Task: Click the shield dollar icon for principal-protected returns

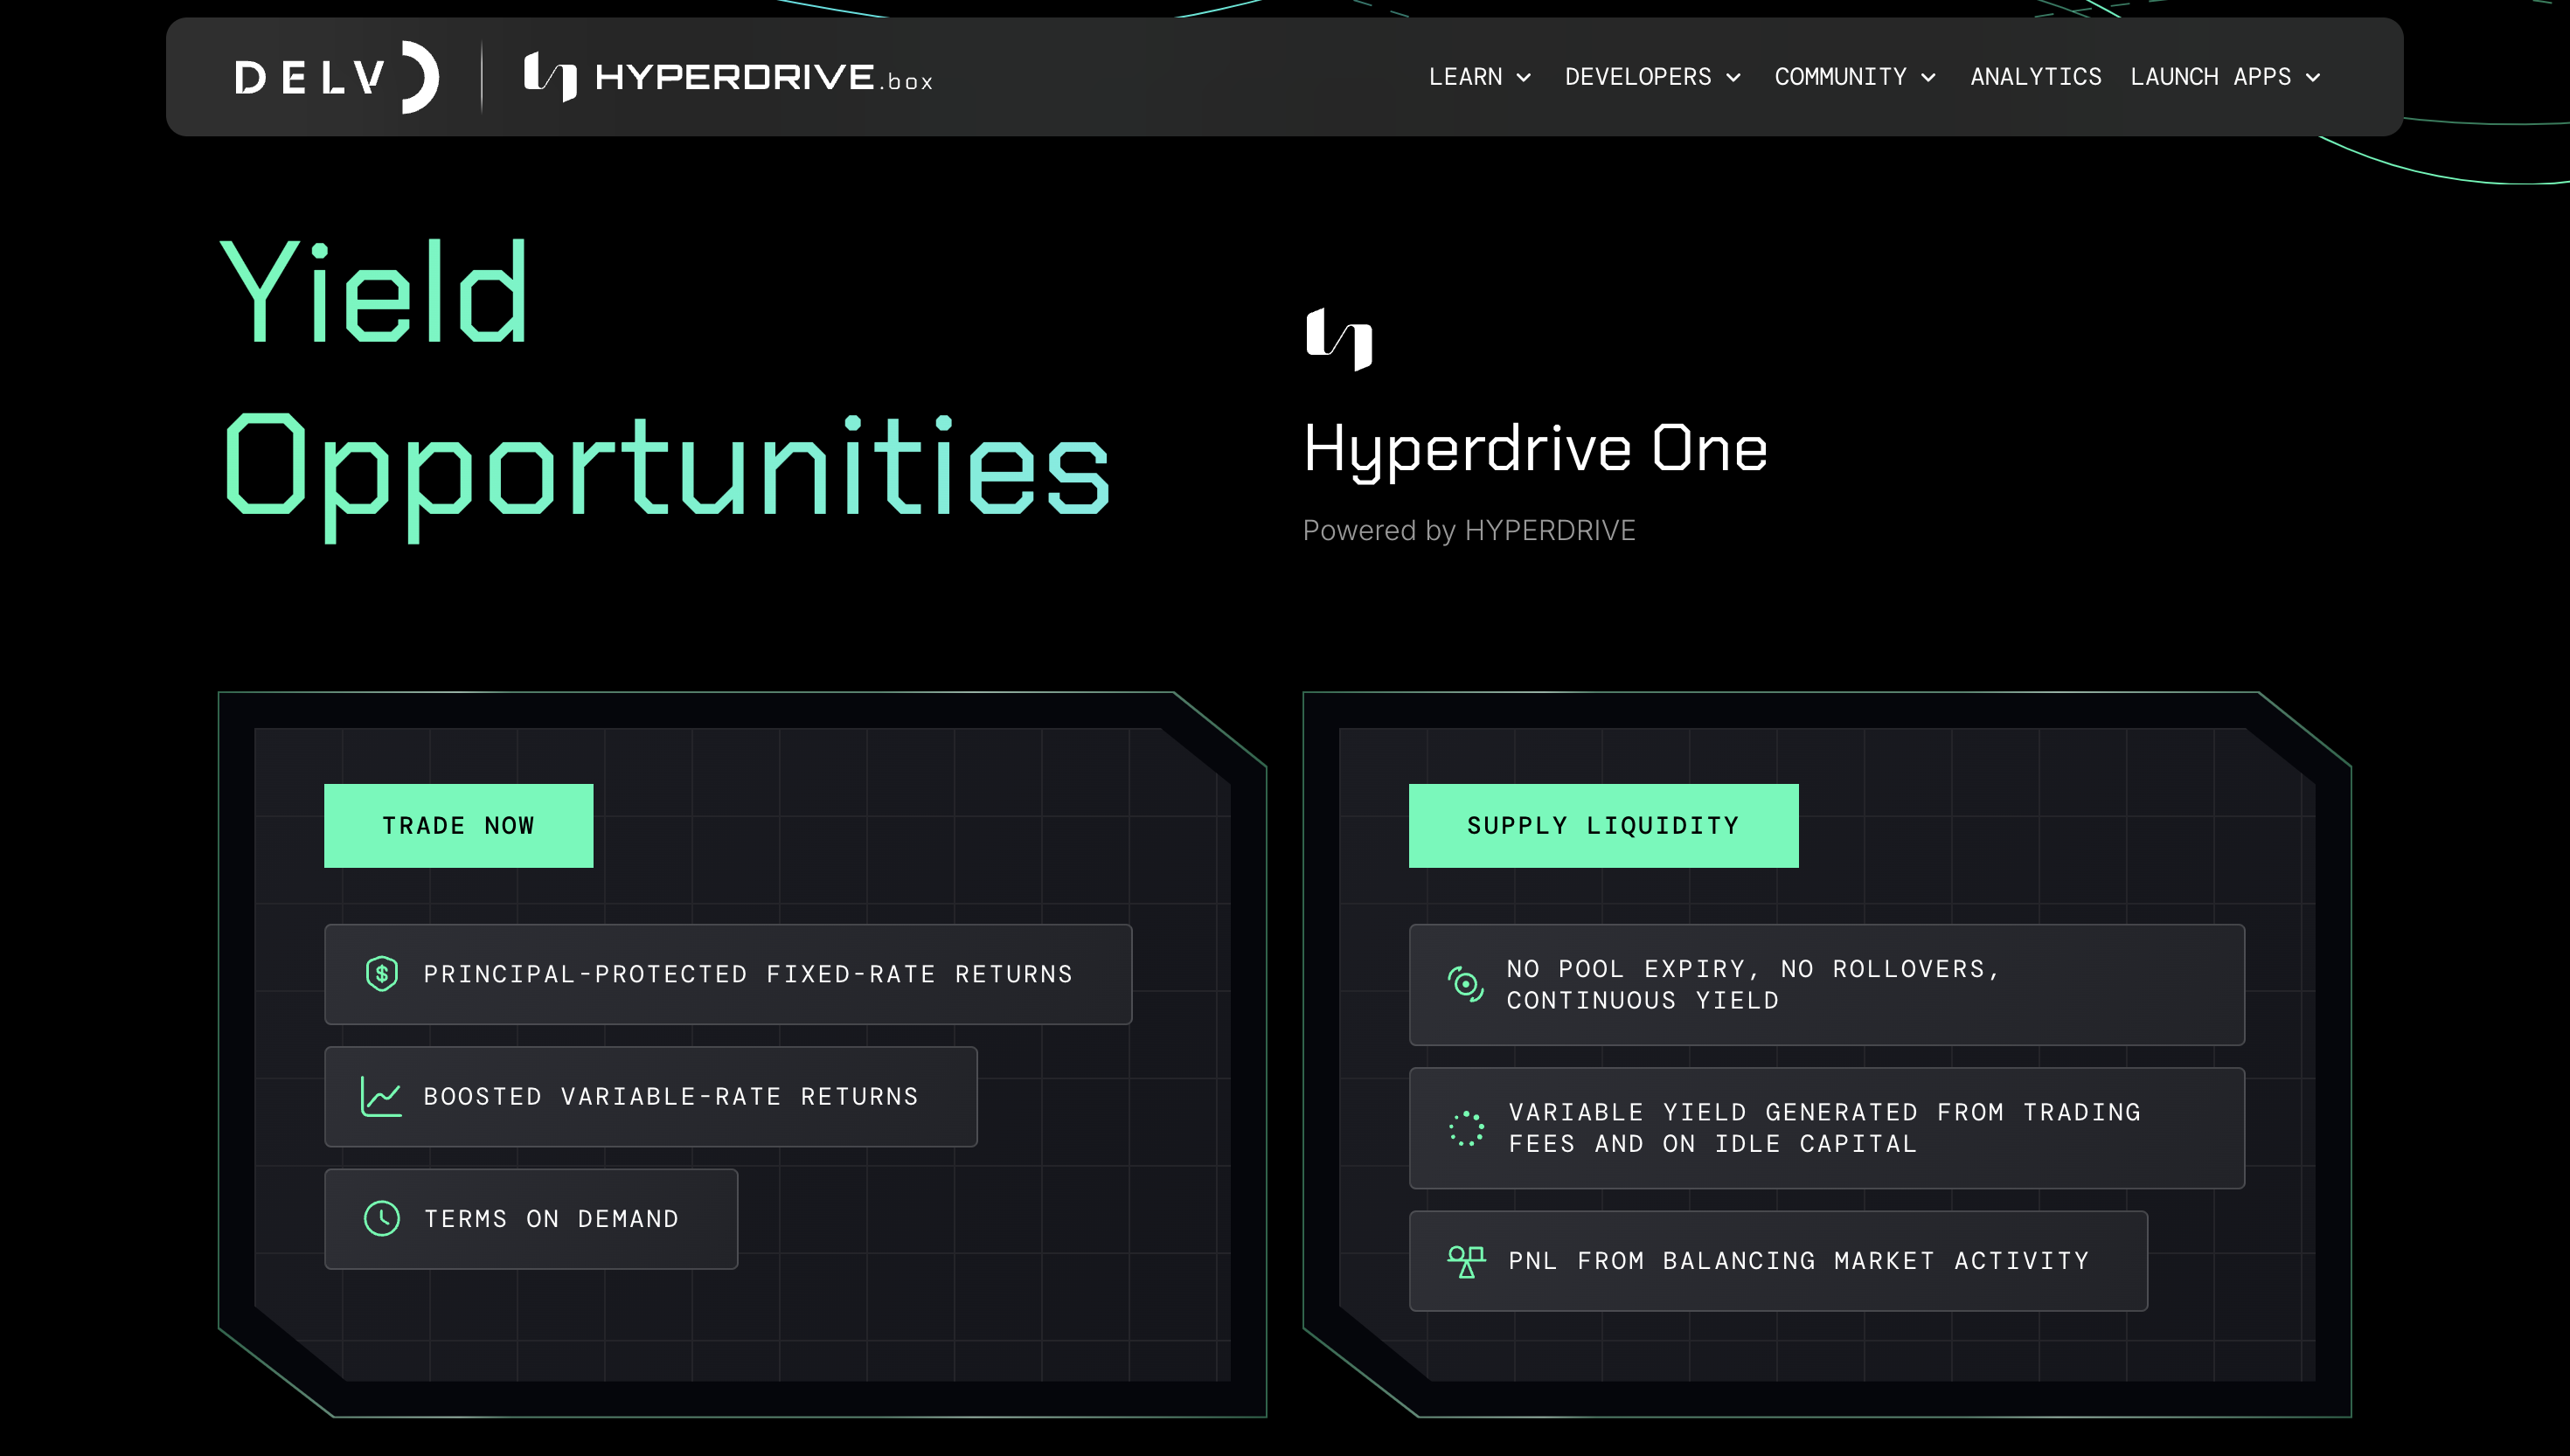Action: pyautogui.click(x=381, y=974)
